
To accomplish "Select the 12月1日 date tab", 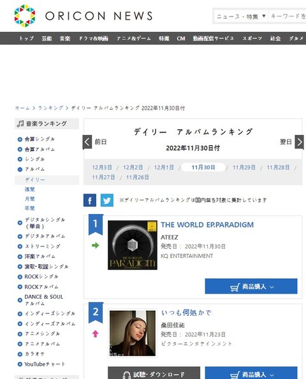I will tap(164, 168).
